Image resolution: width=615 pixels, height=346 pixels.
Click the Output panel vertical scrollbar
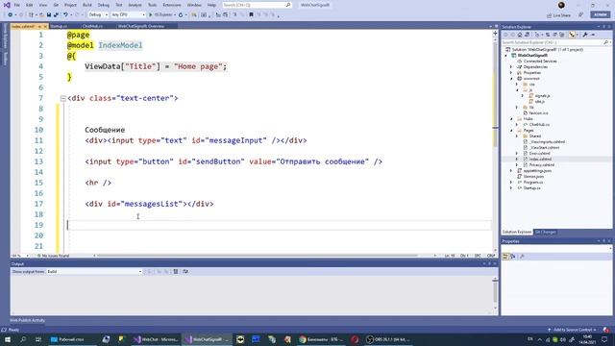click(x=496, y=292)
